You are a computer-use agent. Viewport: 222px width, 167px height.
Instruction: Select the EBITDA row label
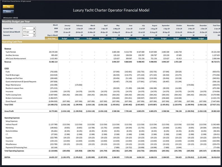[x=7, y=157]
